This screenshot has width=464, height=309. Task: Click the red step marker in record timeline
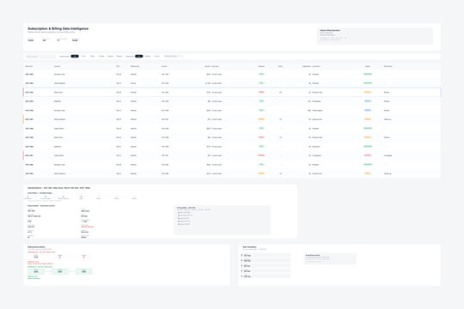(81, 197)
